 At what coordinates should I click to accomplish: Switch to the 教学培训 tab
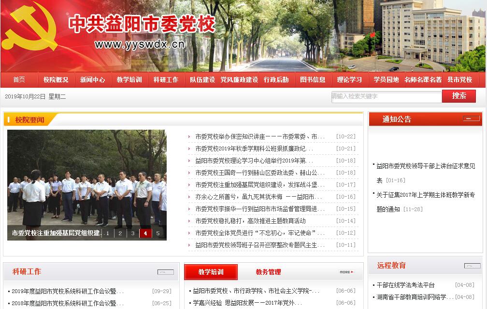(211, 272)
